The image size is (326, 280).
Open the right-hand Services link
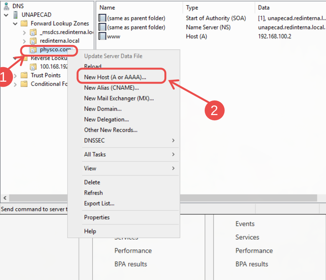[247, 237]
